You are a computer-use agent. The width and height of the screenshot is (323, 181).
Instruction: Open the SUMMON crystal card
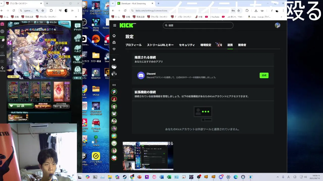coord(59,92)
